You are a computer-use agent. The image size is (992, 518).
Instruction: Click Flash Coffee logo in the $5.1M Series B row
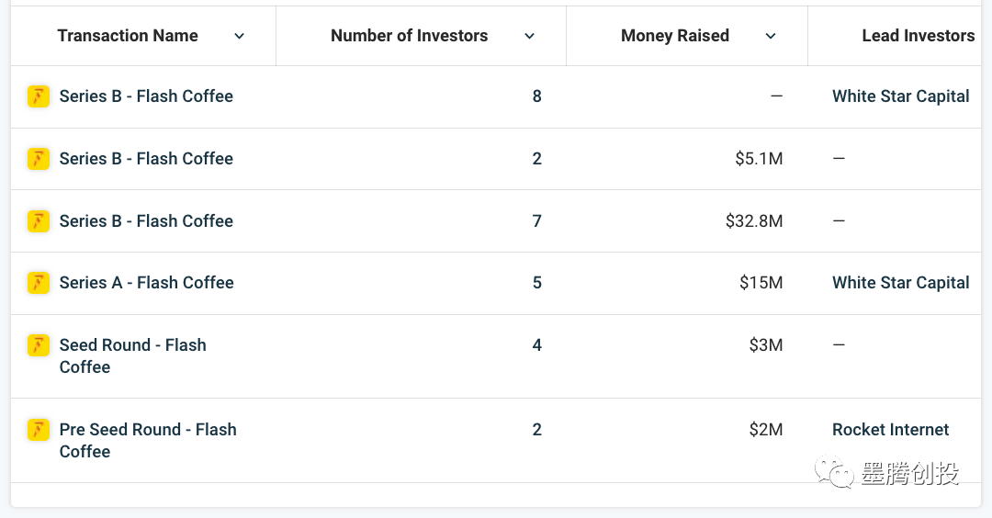pyautogui.click(x=39, y=159)
